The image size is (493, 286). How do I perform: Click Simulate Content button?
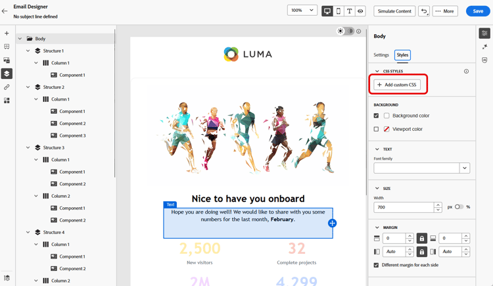click(x=394, y=11)
